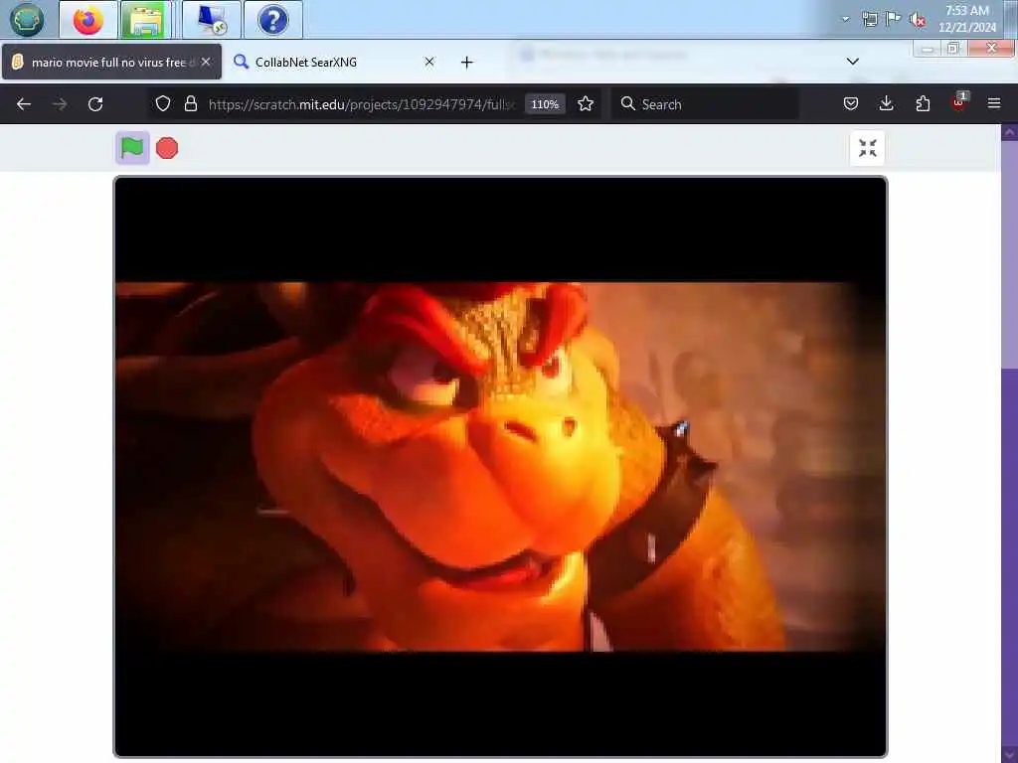Image resolution: width=1018 pixels, height=763 pixels.
Task: Close the CollabNet SearXNG tab
Action: pos(429,62)
